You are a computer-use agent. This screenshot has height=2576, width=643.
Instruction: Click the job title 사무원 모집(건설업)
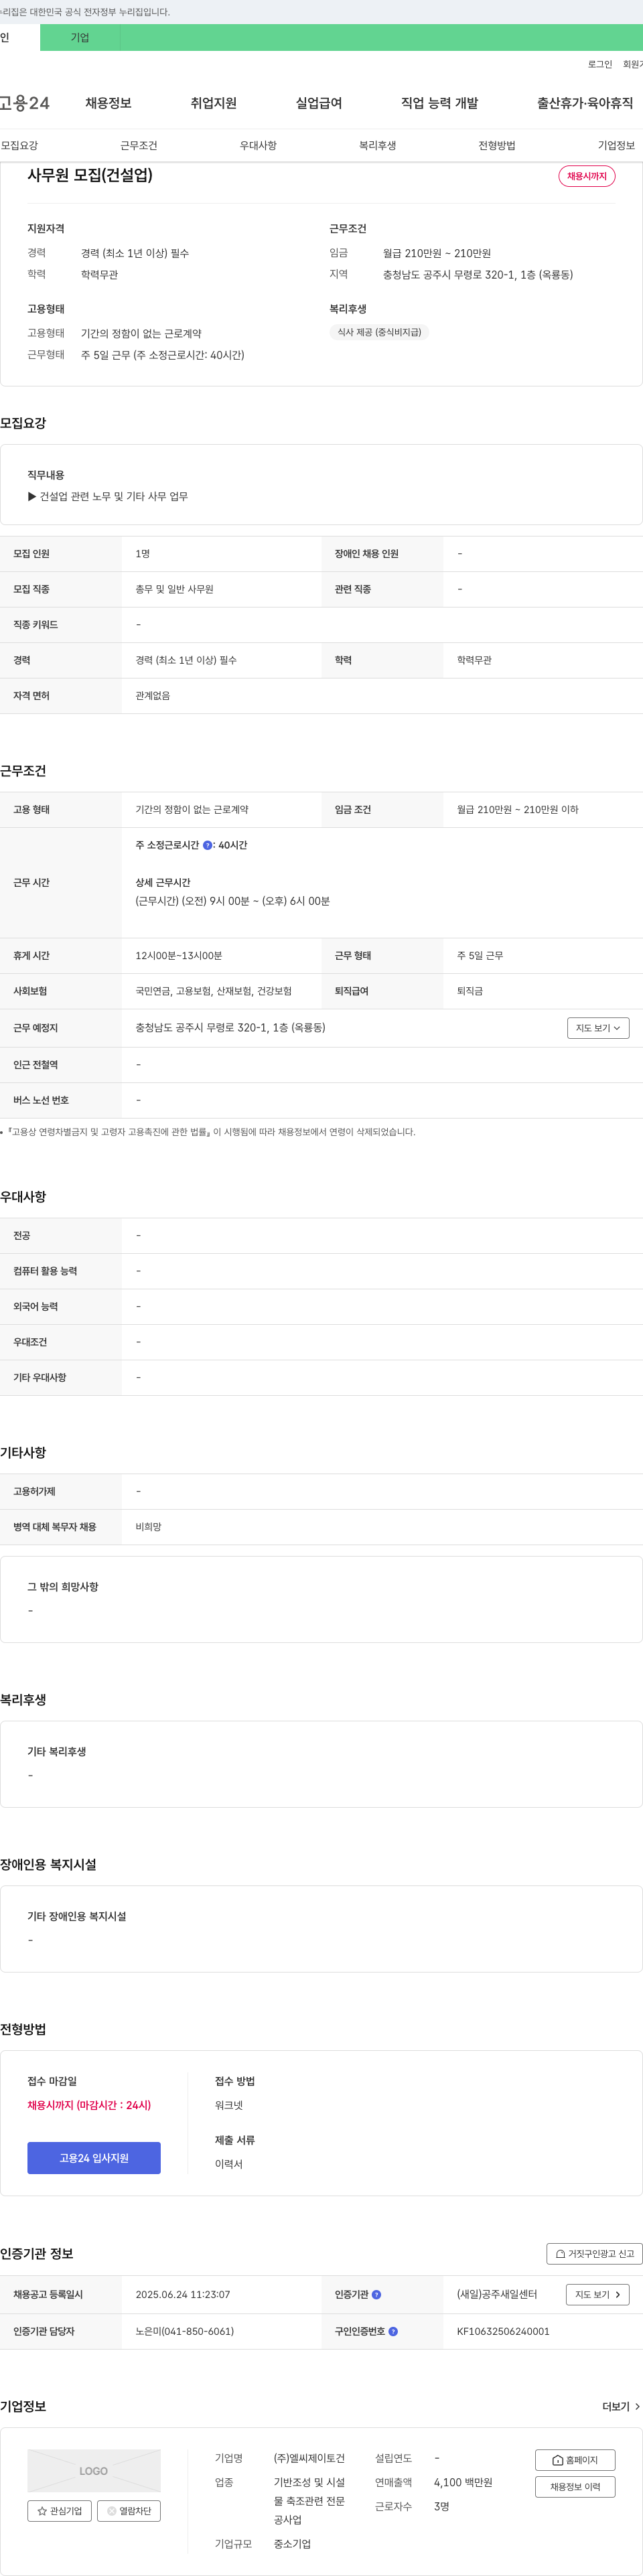90,175
